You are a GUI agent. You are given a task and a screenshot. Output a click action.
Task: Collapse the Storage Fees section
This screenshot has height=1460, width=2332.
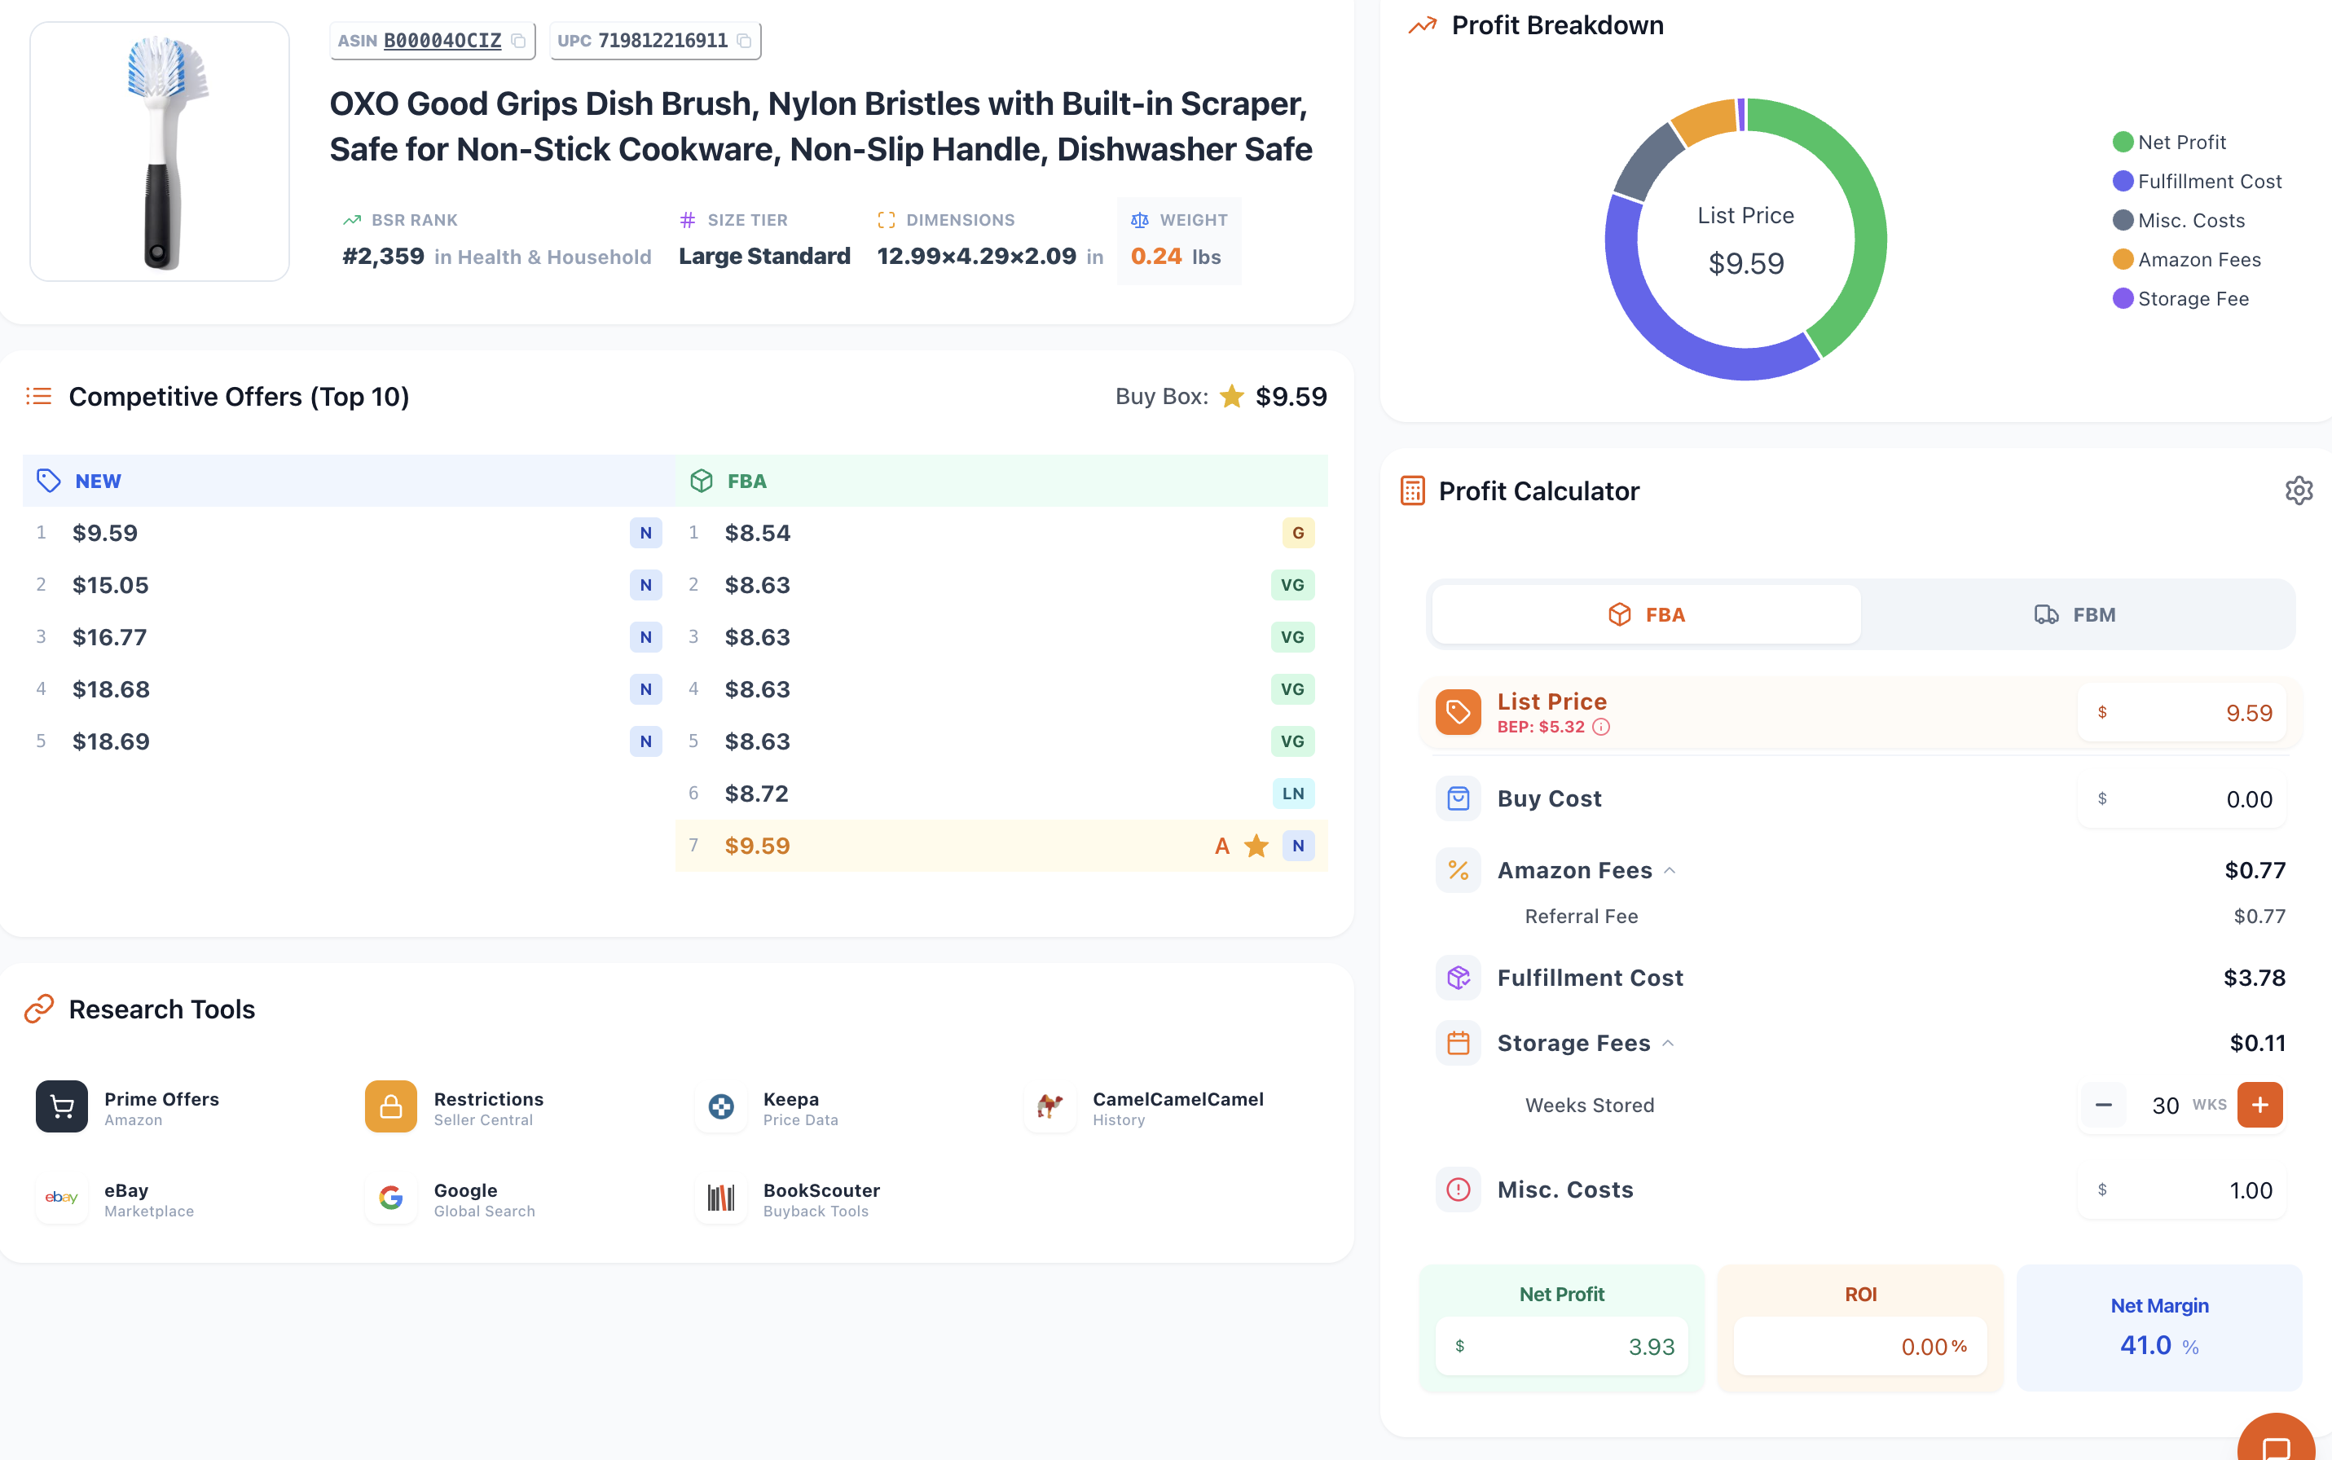[x=1668, y=1044]
